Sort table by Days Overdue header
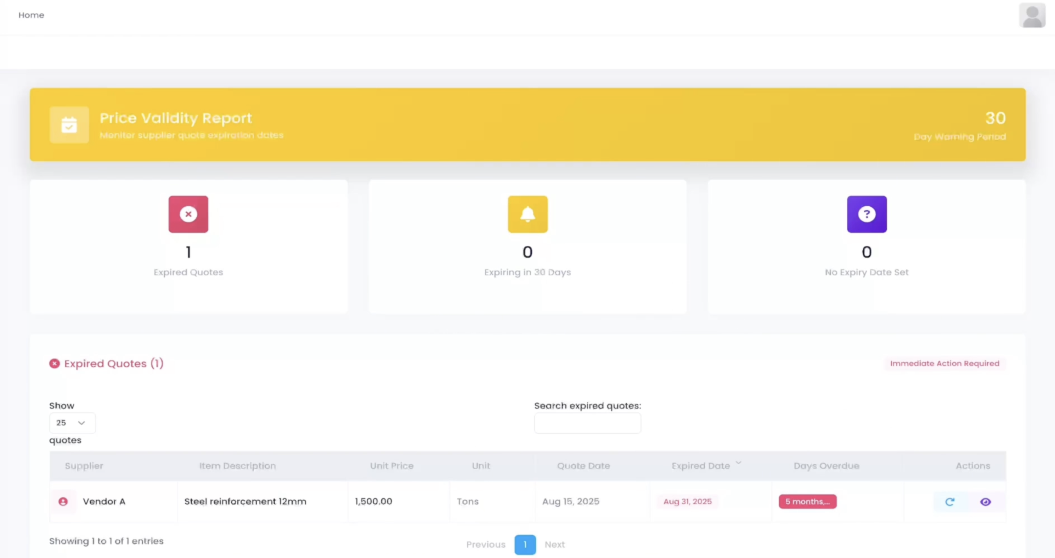Image resolution: width=1055 pixels, height=558 pixels. [826, 466]
